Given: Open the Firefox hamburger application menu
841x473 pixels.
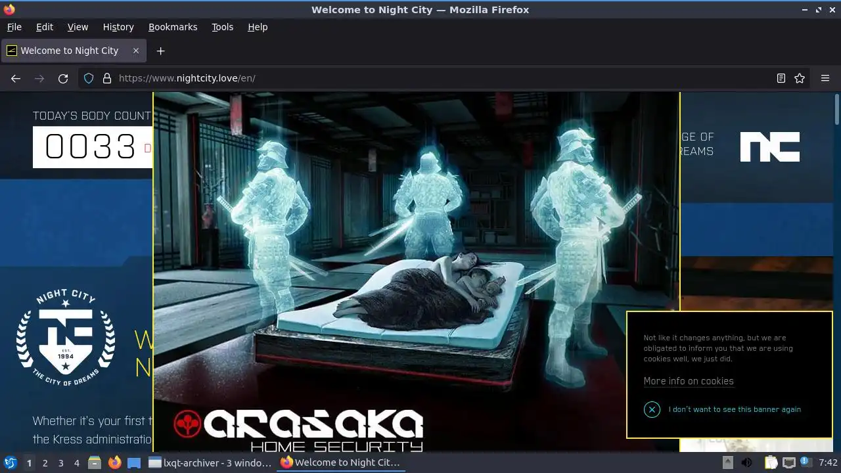Looking at the screenshot, I should (825, 78).
